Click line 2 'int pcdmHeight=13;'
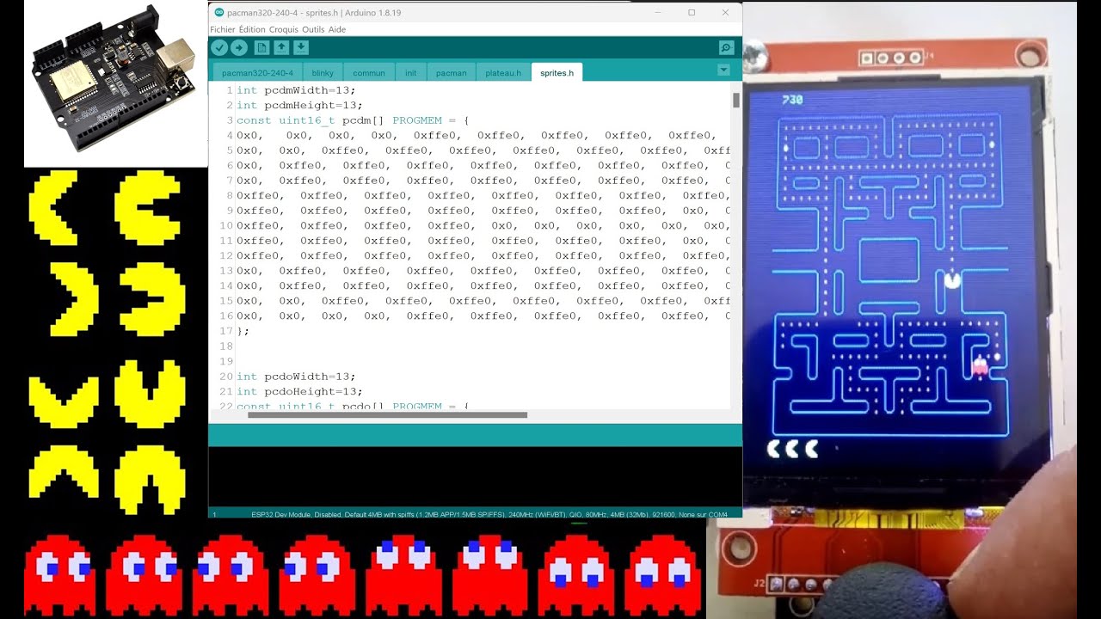1101x619 pixels. tap(299, 105)
